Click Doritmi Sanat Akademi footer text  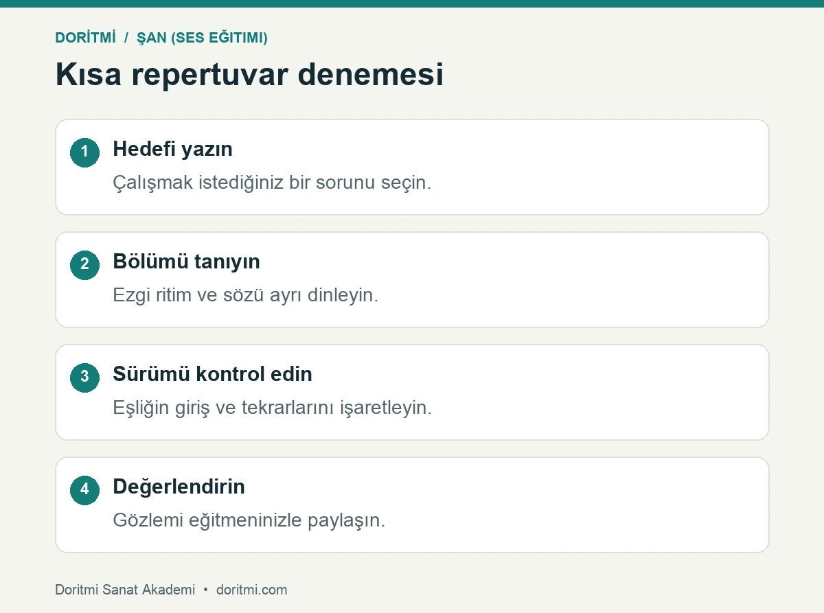(x=125, y=590)
